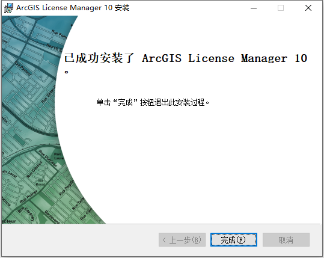Image resolution: width=324 pixels, height=258 pixels.
Task: Click the window title text ArcGIS License Manager 10 安装
Action: [73, 8]
